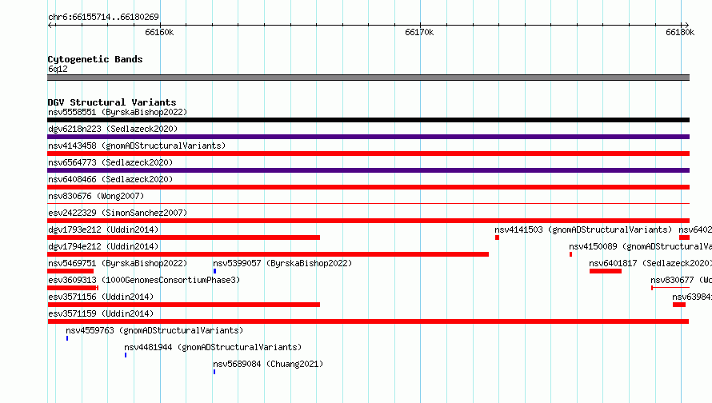Open nsv5689084 (Chuang2021) label
Image resolution: width=712 pixels, height=403 pixels.
point(268,364)
